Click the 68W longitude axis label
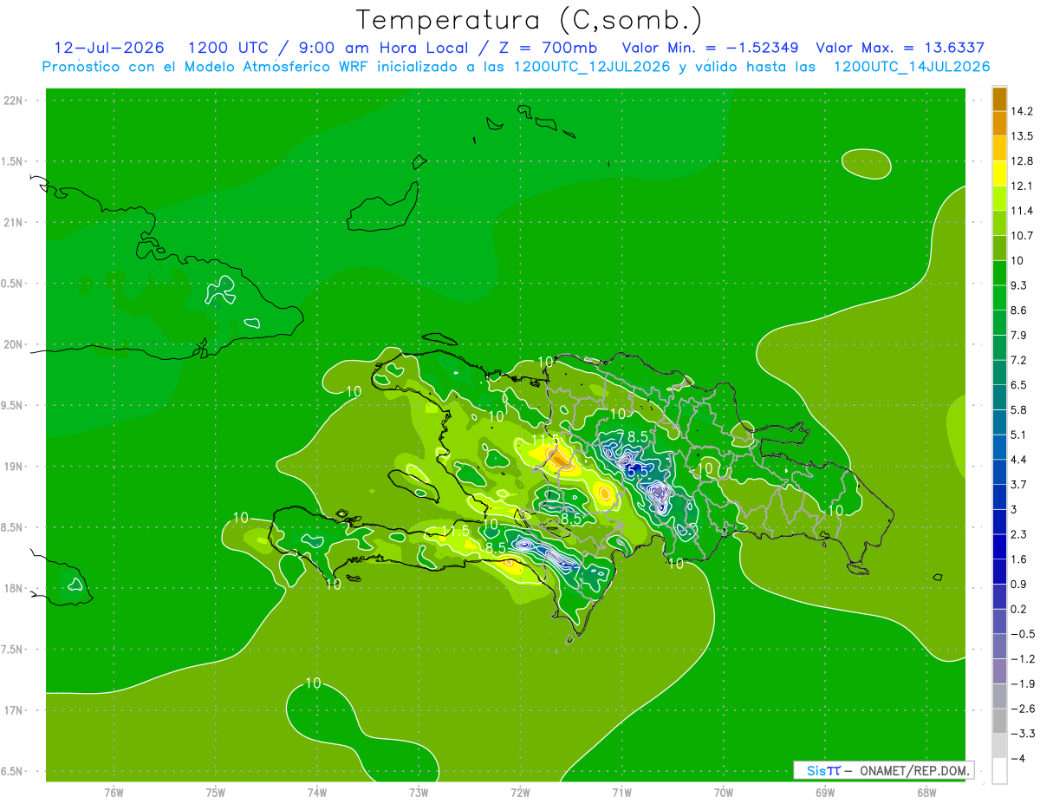The width and height of the screenshot is (1040, 804). tap(926, 793)
